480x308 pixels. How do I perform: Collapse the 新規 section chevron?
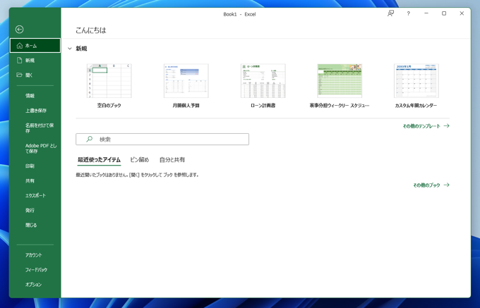(70, 49)
